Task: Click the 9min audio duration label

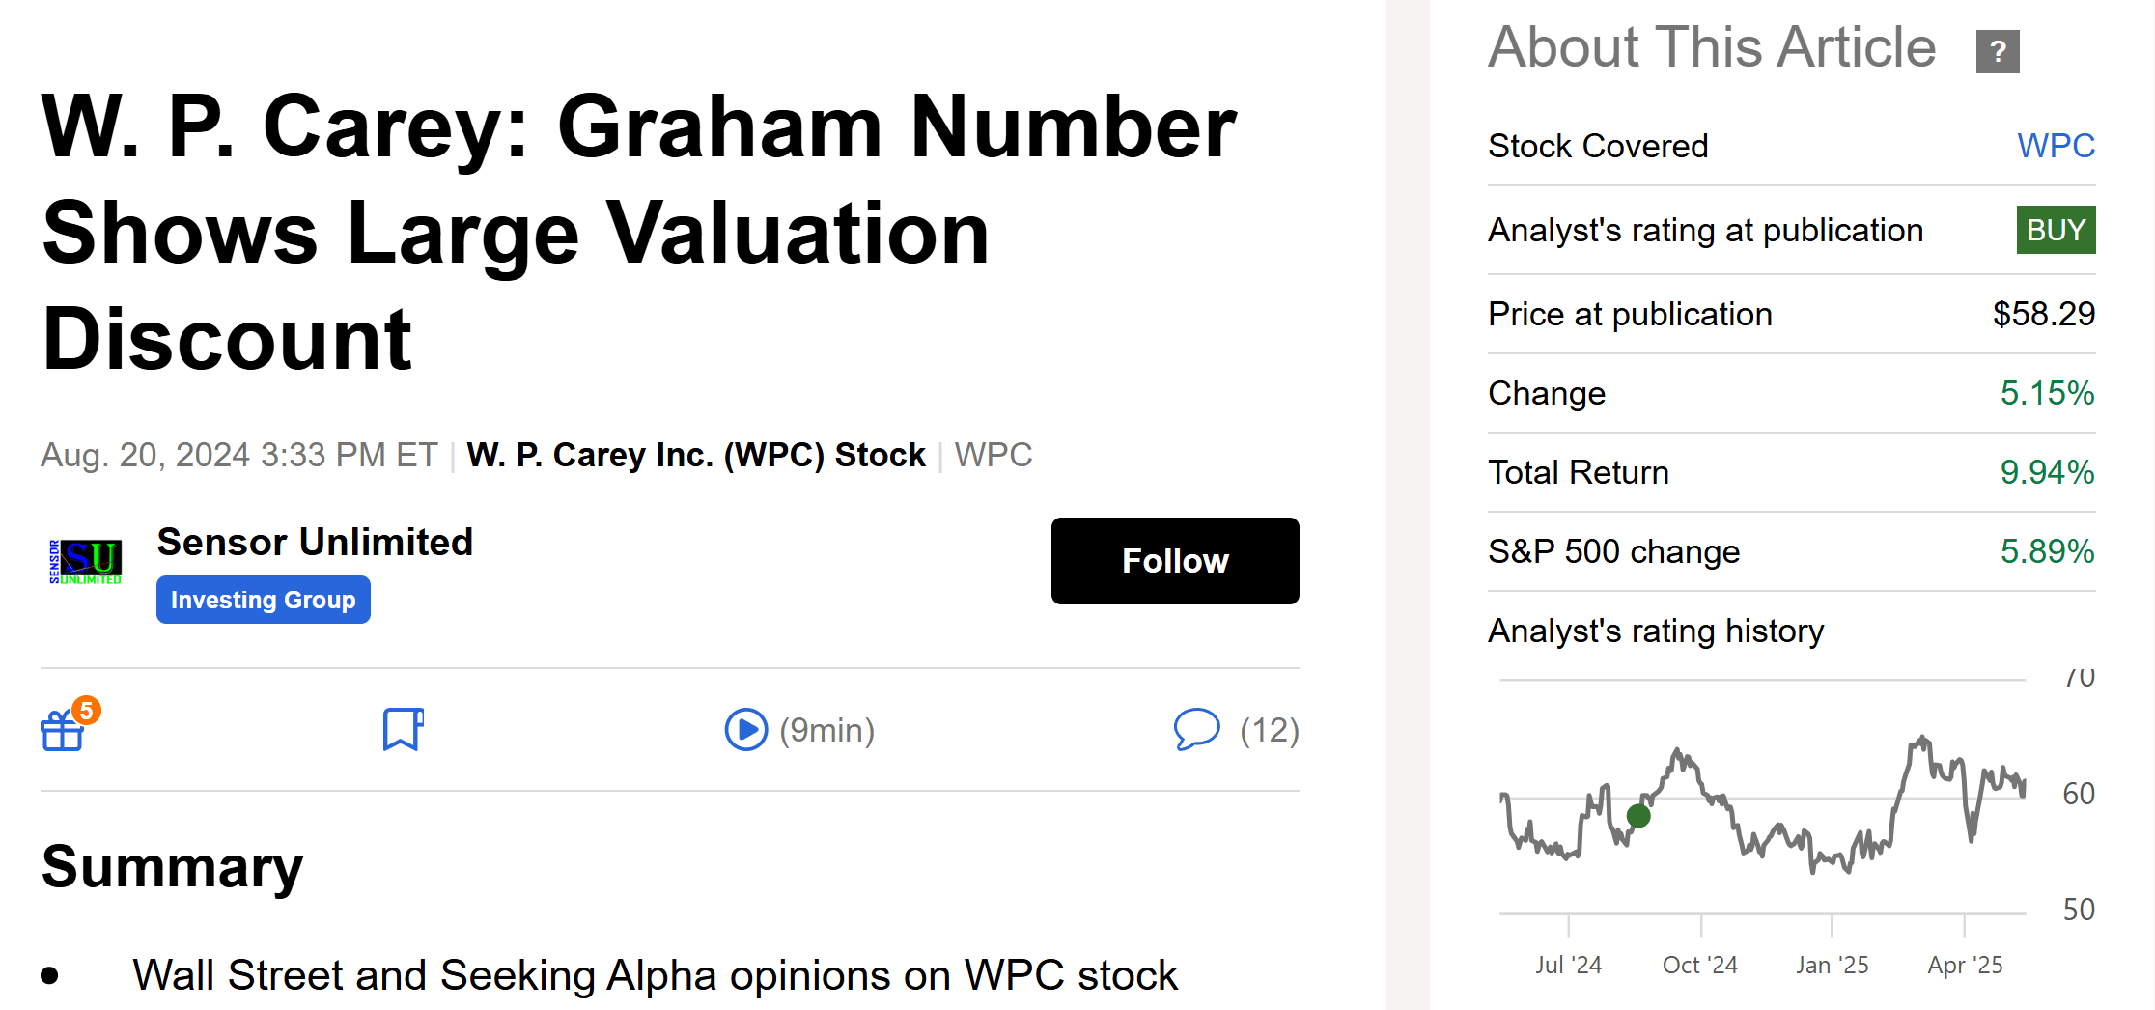Action: point(826,730)
